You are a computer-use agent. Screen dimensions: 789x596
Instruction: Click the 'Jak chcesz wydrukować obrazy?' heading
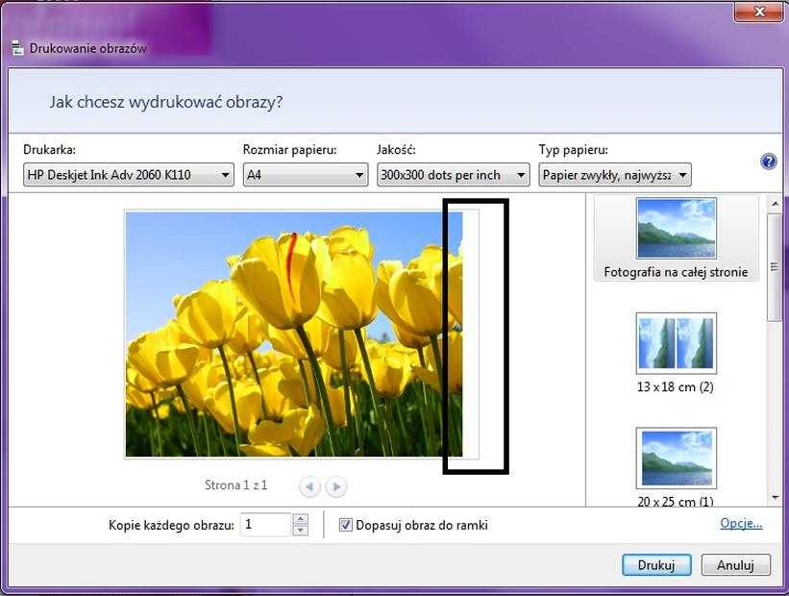click(166, 102)
